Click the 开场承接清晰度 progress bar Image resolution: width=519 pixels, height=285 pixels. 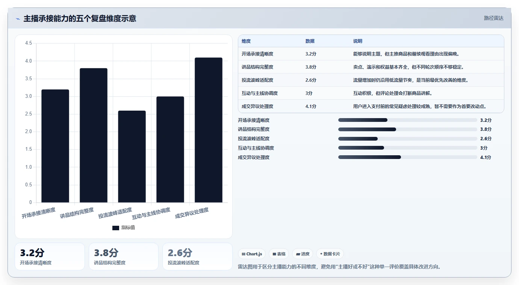tap(408, 120)
